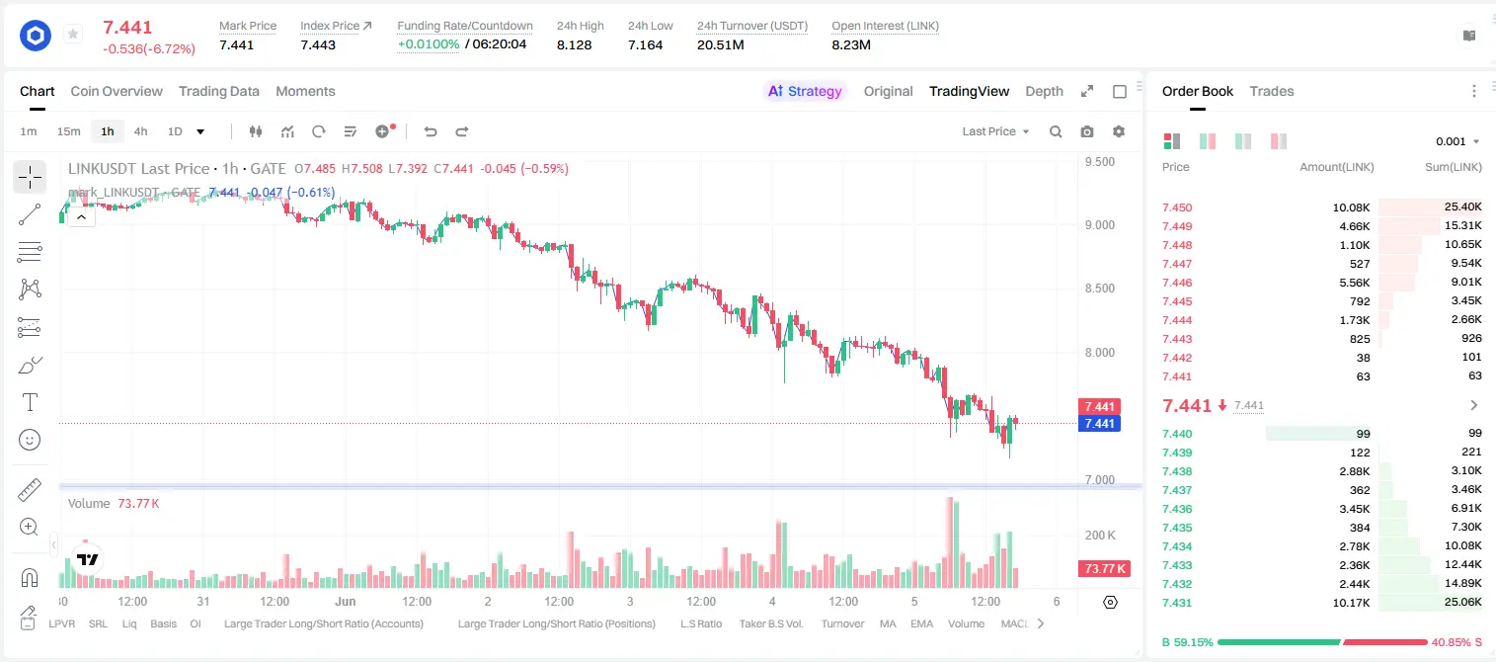Select the ruler measure tool

coord(30,490)
